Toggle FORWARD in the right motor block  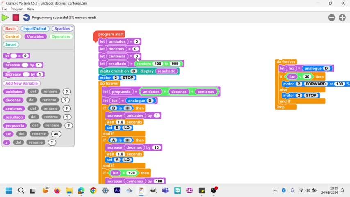316,84
